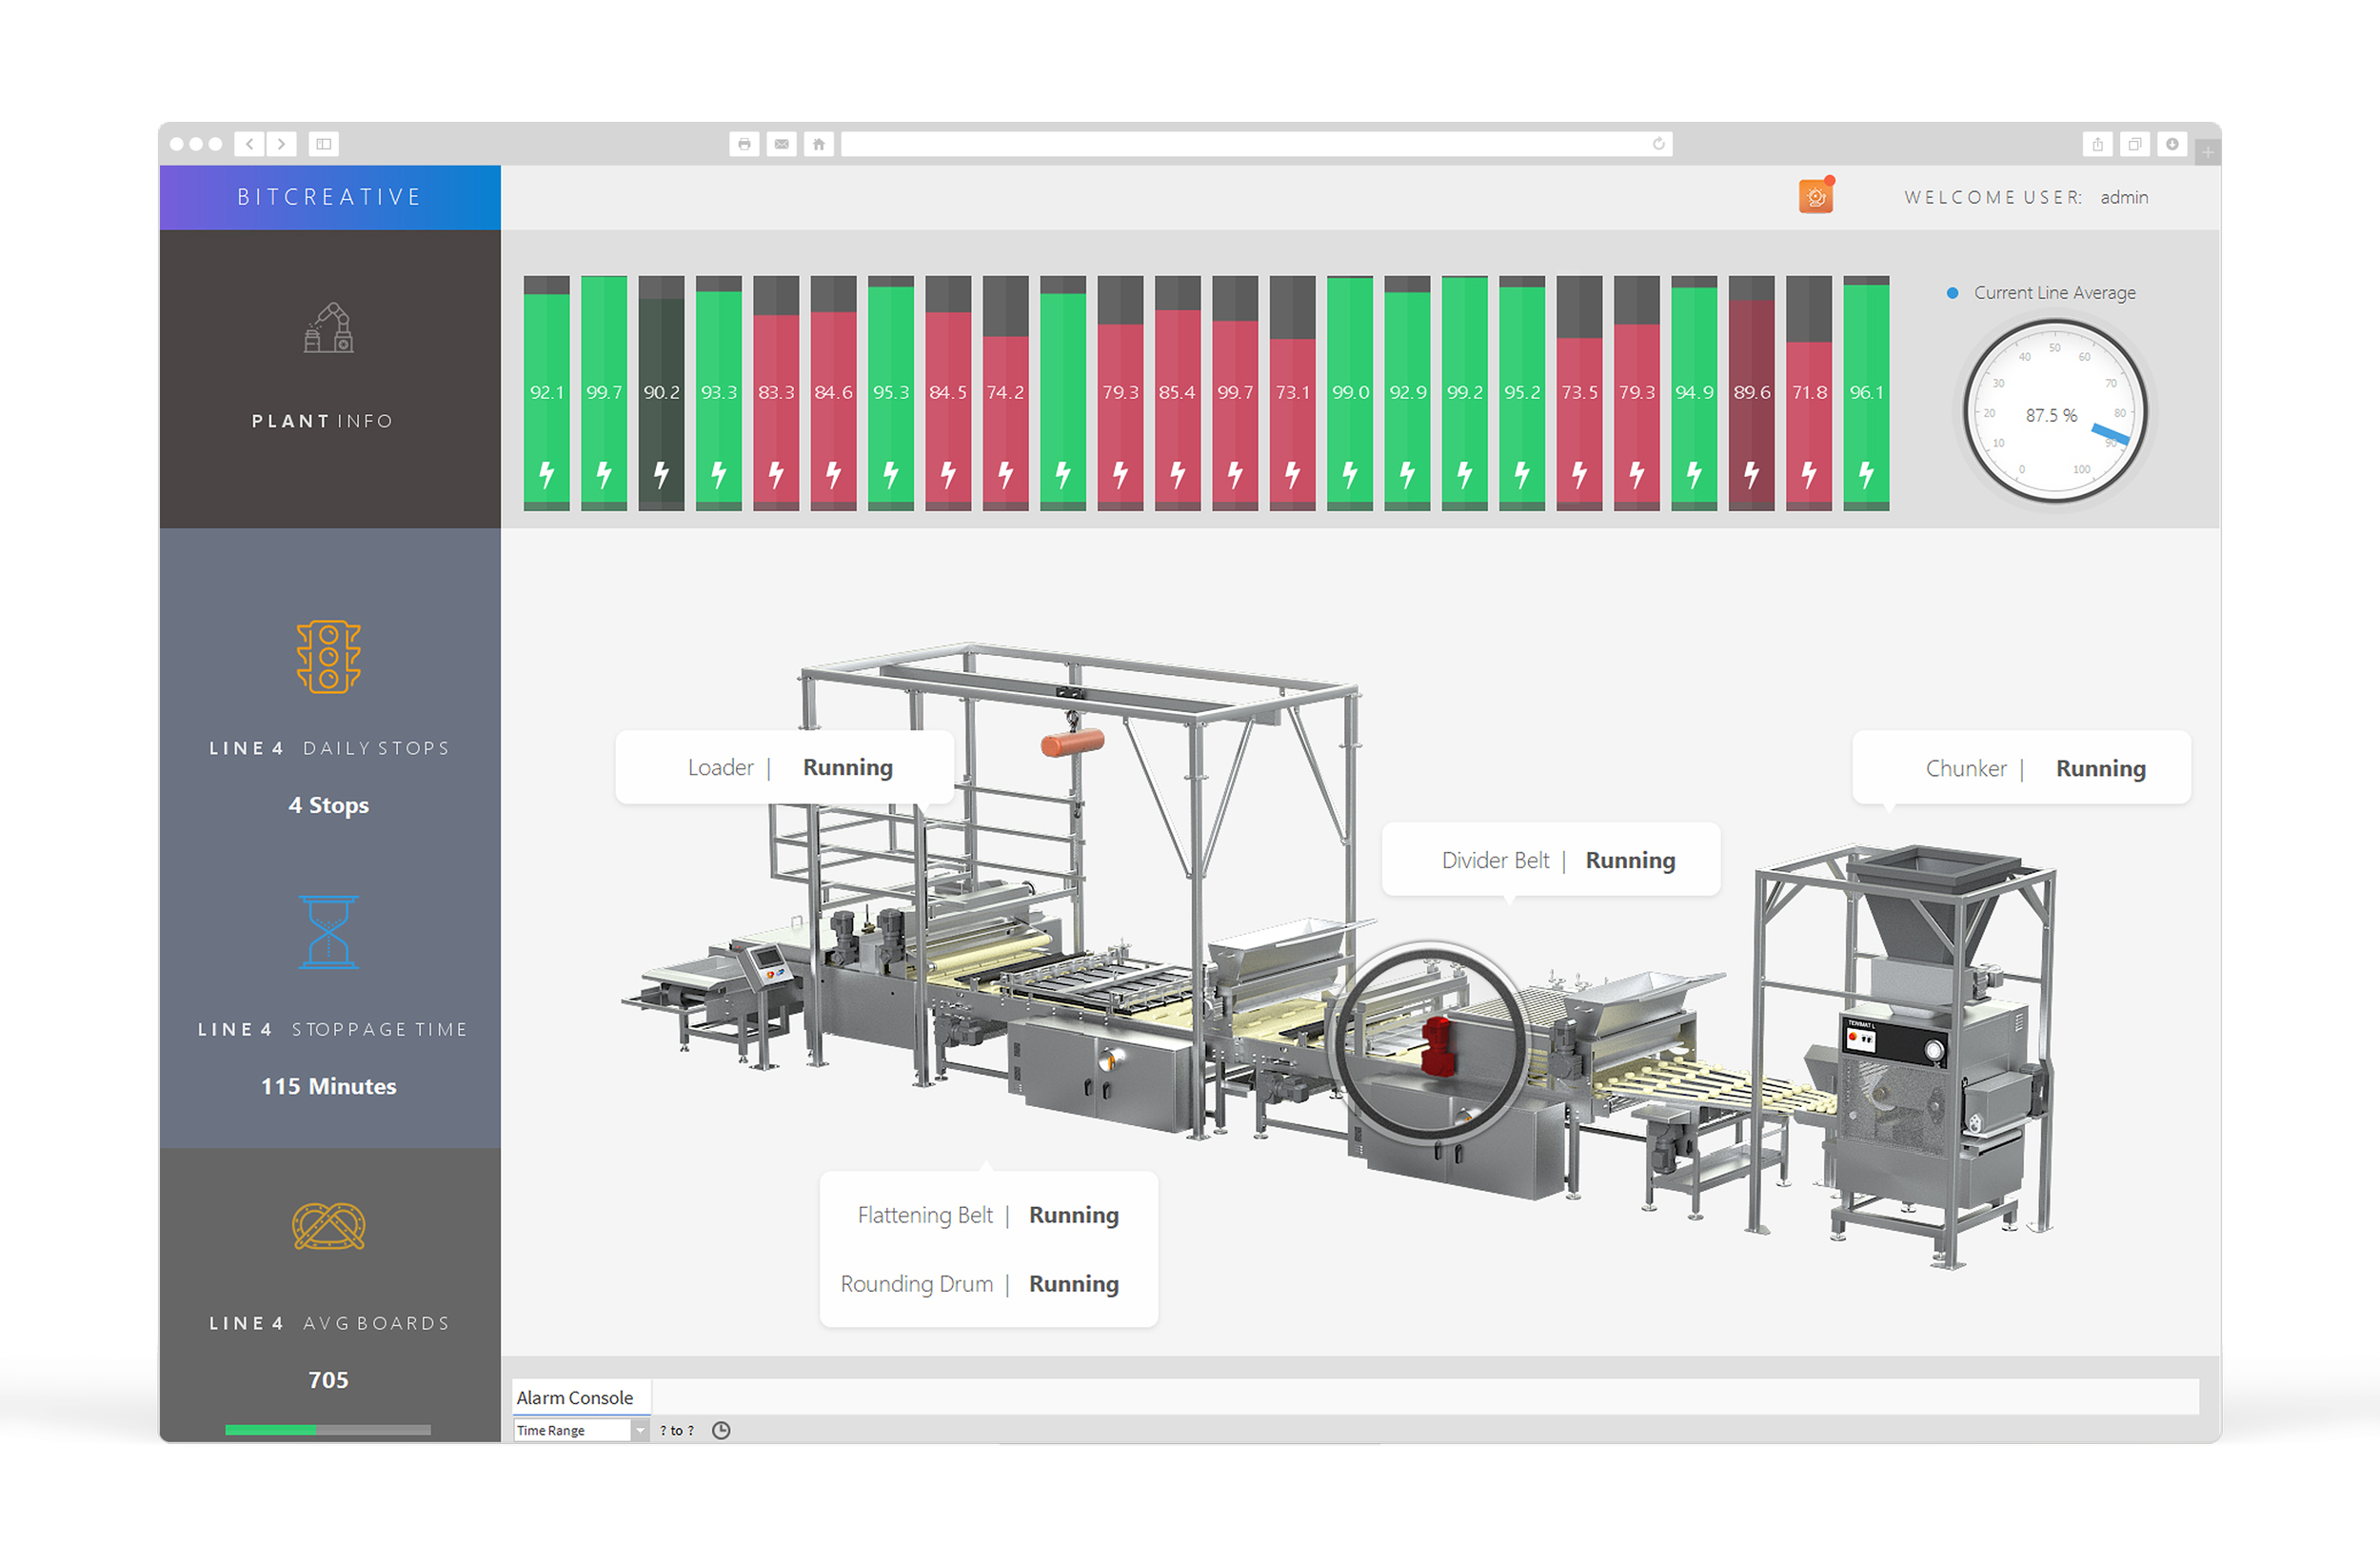Select the Chunker Running status callout

tap(2021, 768)
